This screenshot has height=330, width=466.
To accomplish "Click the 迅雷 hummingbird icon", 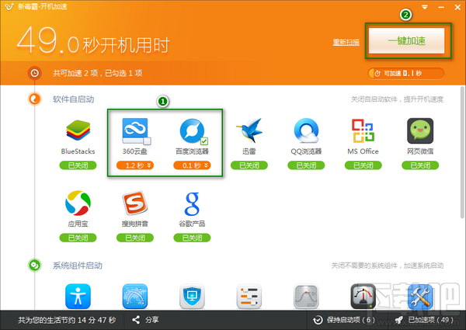I will click(x=249, y=130).
